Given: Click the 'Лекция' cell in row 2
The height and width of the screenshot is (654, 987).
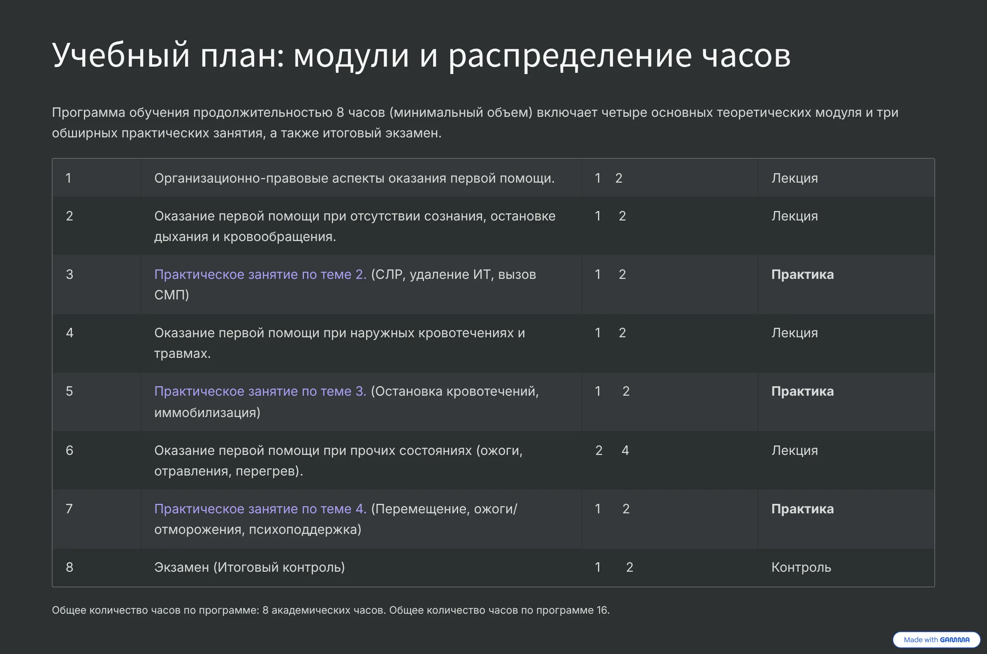Looking at the screenshot, I should click(795, 216).
